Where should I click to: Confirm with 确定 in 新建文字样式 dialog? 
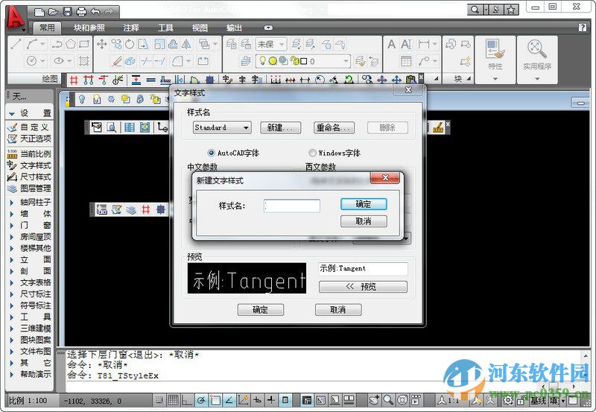click(x=364, y=204)
